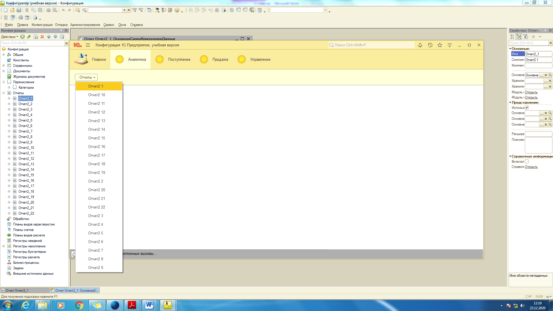
Task: Collapse the Представление properties section
Action: tap(510, 103)
